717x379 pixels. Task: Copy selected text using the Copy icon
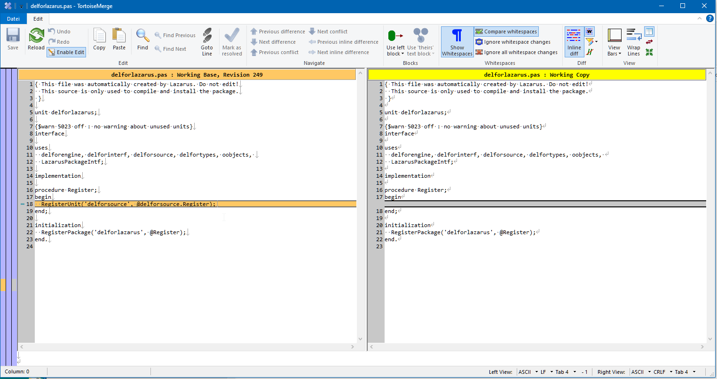(x=99, y=39)
